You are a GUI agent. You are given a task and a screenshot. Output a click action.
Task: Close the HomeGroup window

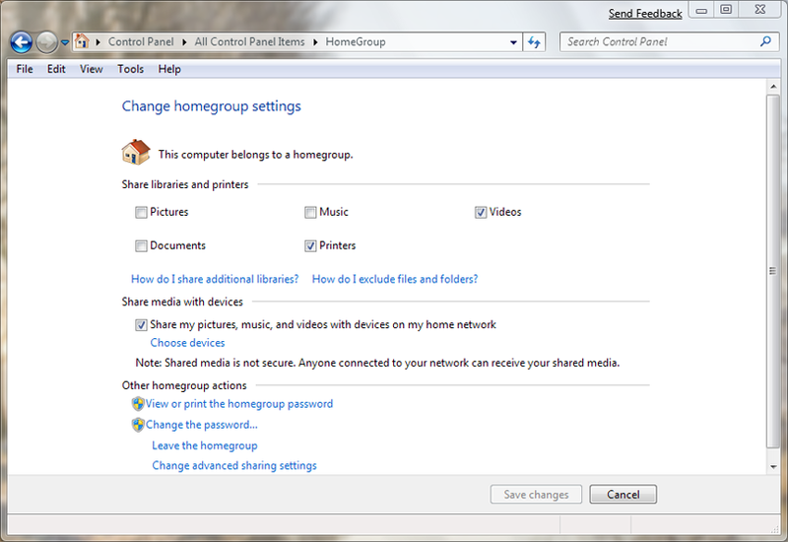click(759, 10)
